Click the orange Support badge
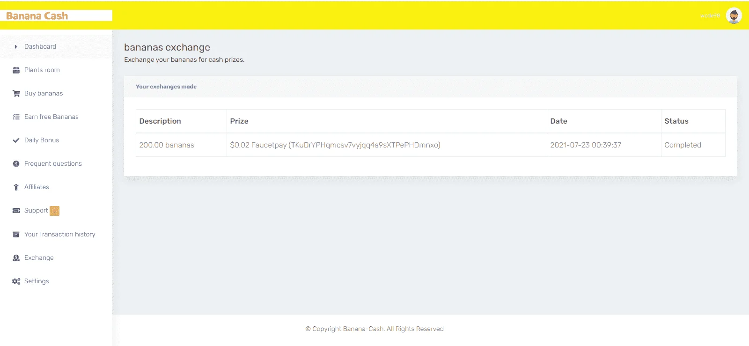The height and width of the screenshot is (346, 749). (x=55, y=211)
